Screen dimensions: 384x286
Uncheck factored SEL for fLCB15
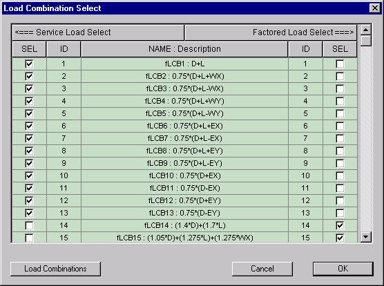click(x=340, y=238)
